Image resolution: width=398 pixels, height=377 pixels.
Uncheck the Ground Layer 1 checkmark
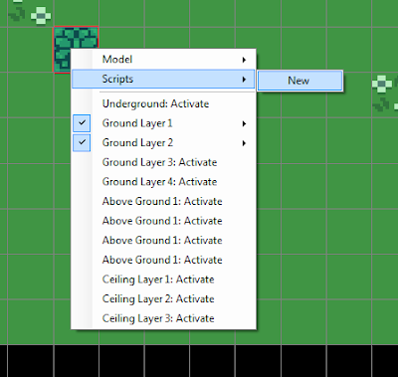point(82,123)
